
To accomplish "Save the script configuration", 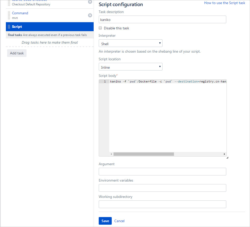I will [105, 221].
